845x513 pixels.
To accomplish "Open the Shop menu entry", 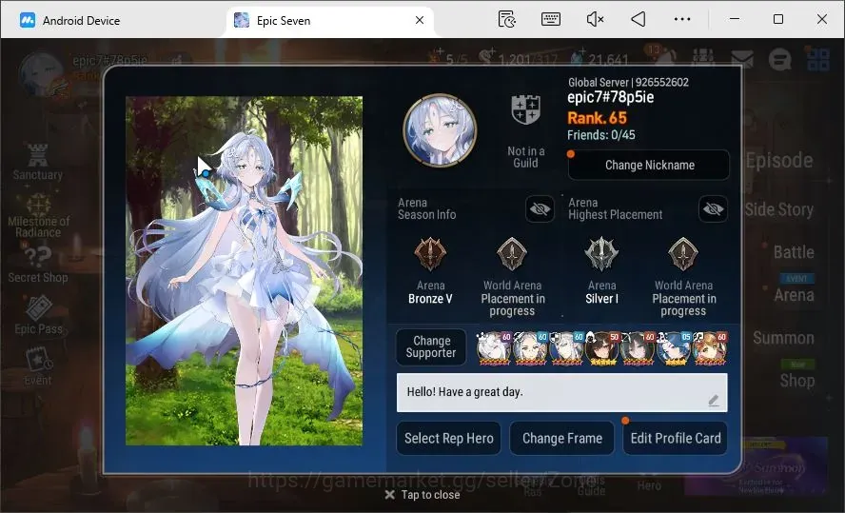I will pos(797,381).
